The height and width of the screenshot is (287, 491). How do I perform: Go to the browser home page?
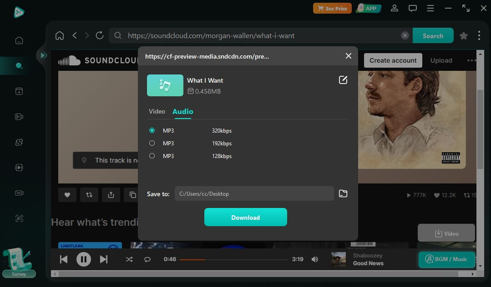point(60,35)
